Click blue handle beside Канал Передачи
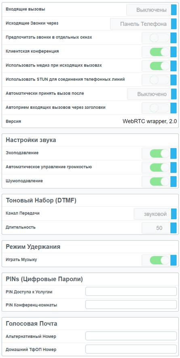 (x=174, y=214)
